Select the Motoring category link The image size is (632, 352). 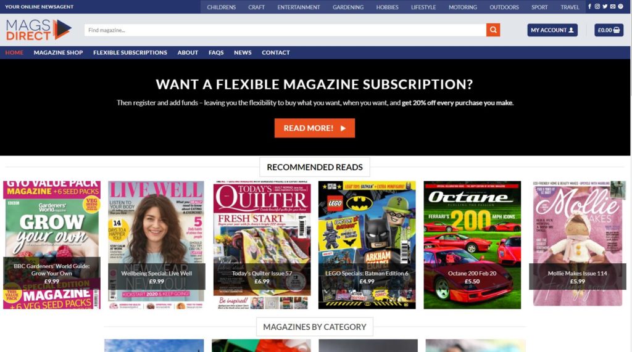pos(463,7)
